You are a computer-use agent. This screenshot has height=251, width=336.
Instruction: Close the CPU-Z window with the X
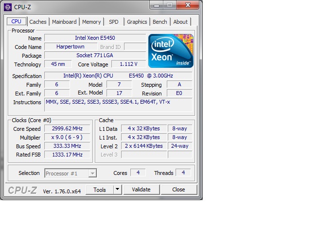point(188,5)
